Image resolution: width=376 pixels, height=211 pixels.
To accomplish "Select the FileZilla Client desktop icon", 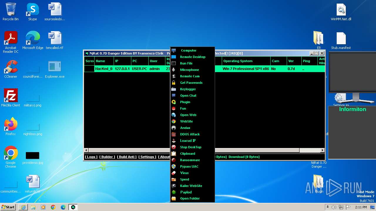I will tap(11, 98).
